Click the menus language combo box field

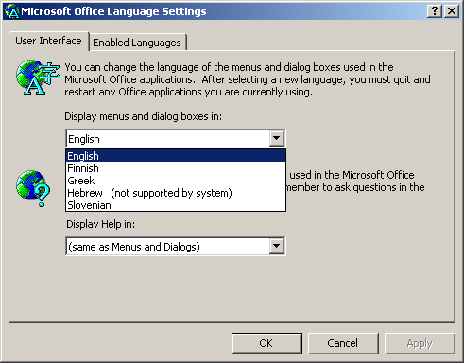[x=176, y=138]
